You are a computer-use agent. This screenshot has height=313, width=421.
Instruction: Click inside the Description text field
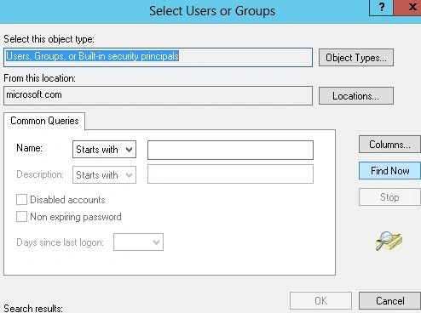[230, 174]
